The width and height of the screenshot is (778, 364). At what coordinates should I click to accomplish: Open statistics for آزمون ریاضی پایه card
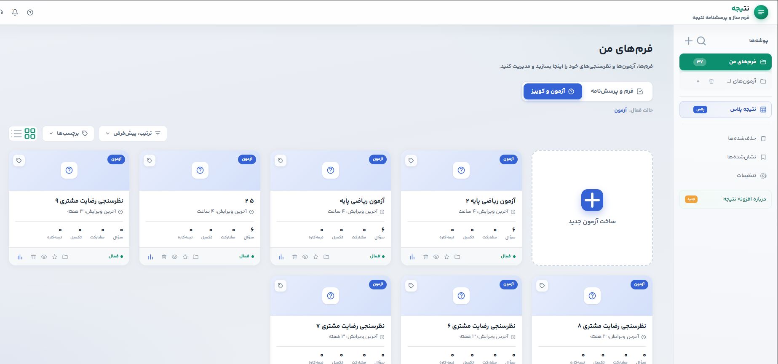281,257
